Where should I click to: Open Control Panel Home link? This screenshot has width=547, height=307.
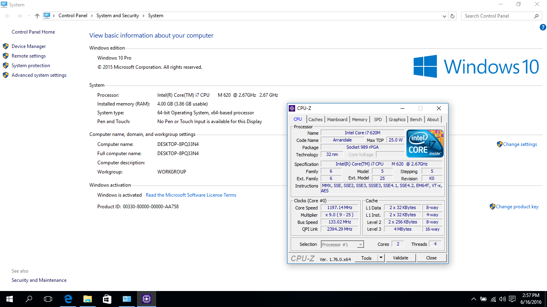33,32
